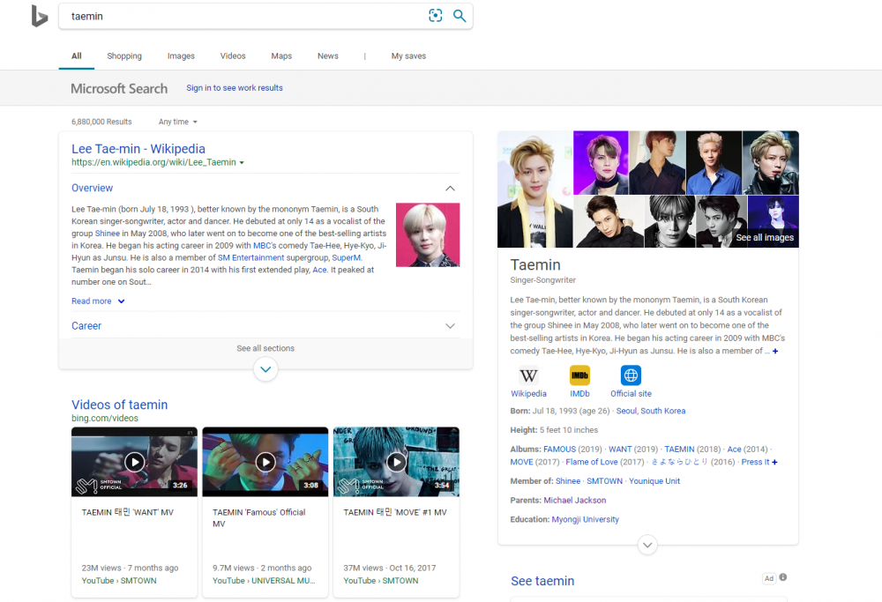Open the Any time filter dropdown

(x=178, y=122)
